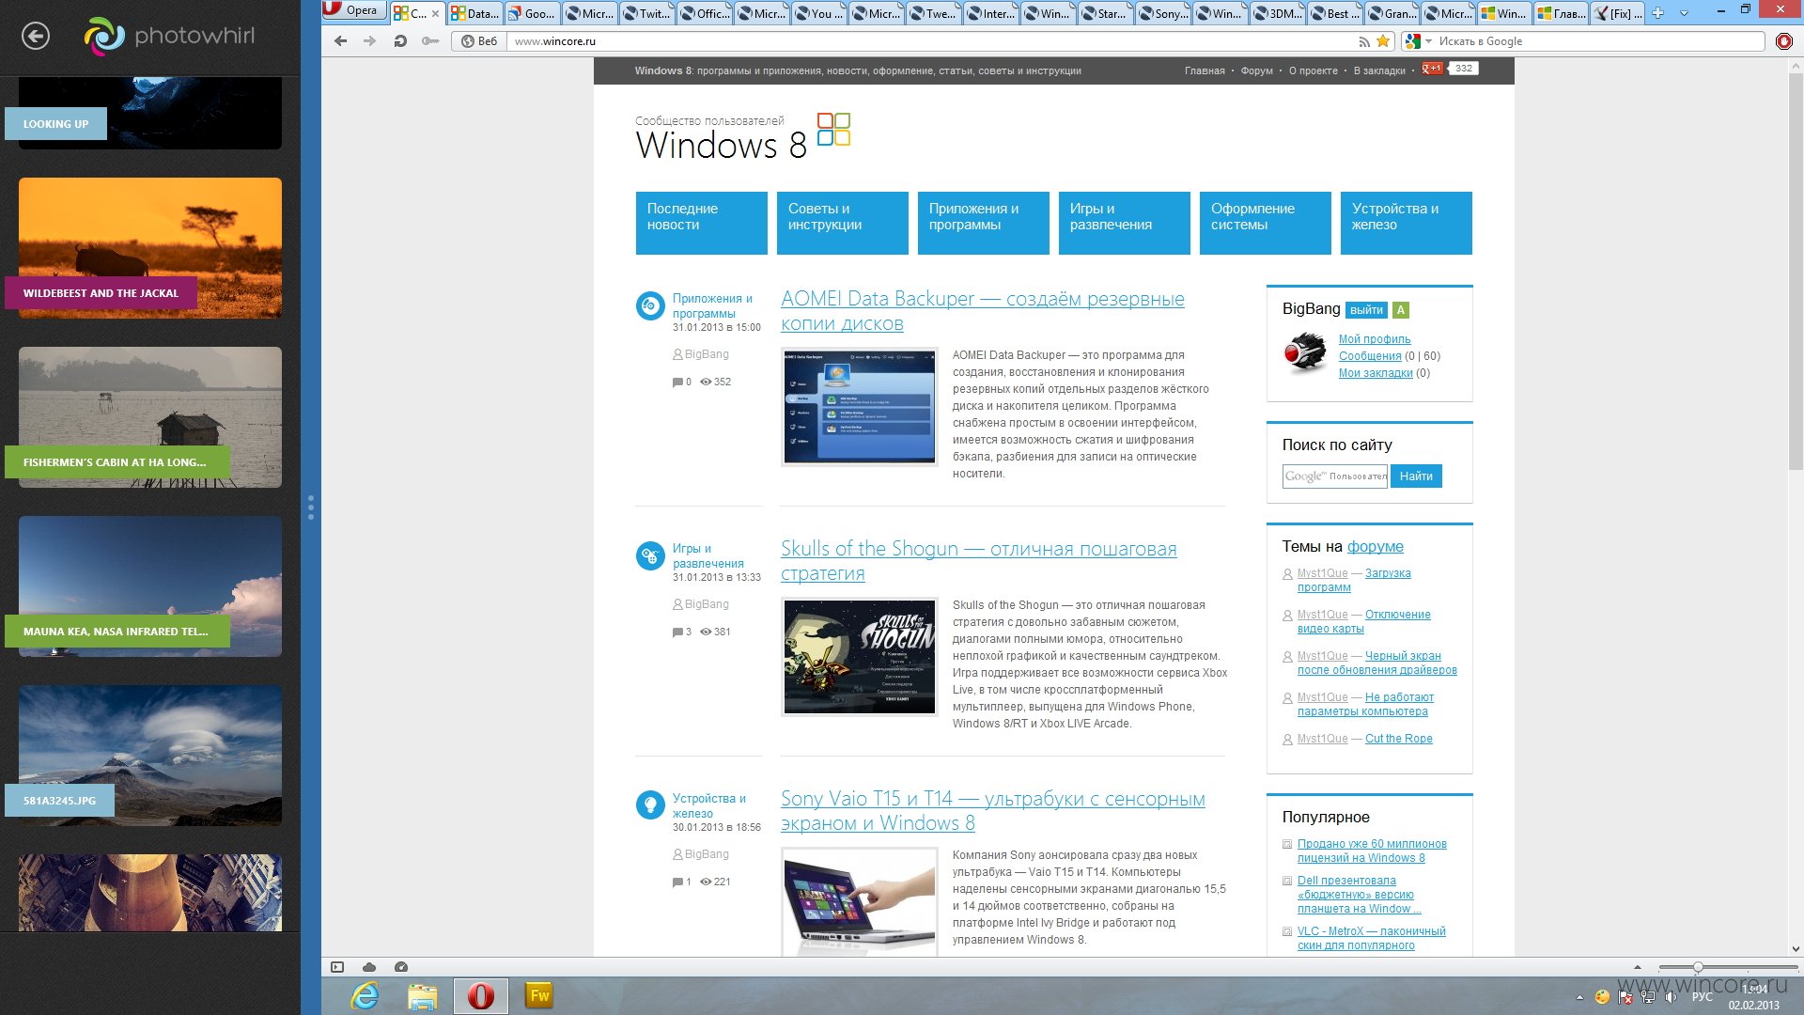Open the password wand key icon
The height and width of the screenshot is (1015, 1804).
pyautogui.click(x=430, y=41)
